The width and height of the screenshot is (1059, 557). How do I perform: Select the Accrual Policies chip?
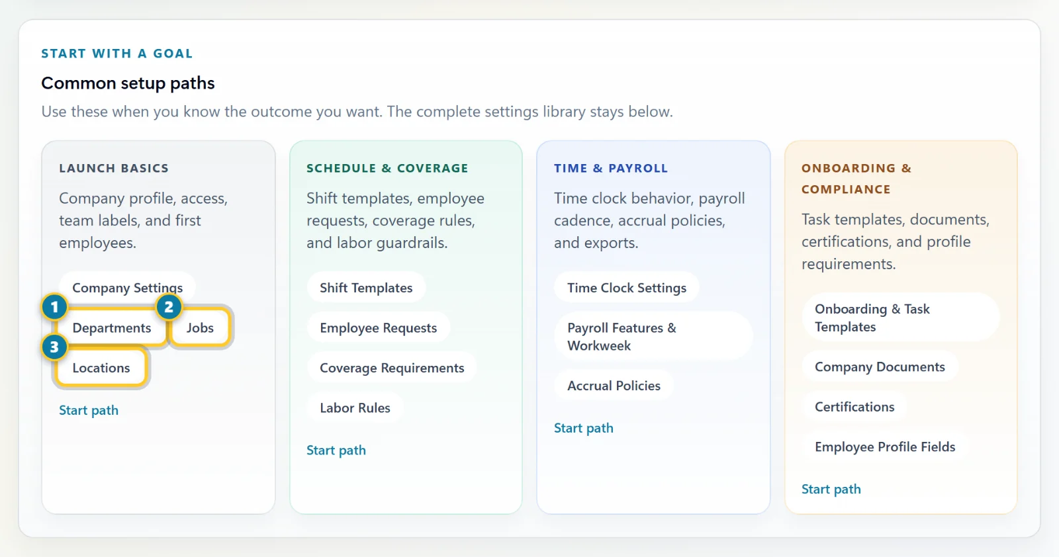click(x=614, y=386)
